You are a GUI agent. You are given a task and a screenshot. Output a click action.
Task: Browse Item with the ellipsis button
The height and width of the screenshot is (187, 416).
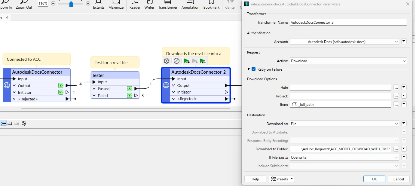[396, 105]
